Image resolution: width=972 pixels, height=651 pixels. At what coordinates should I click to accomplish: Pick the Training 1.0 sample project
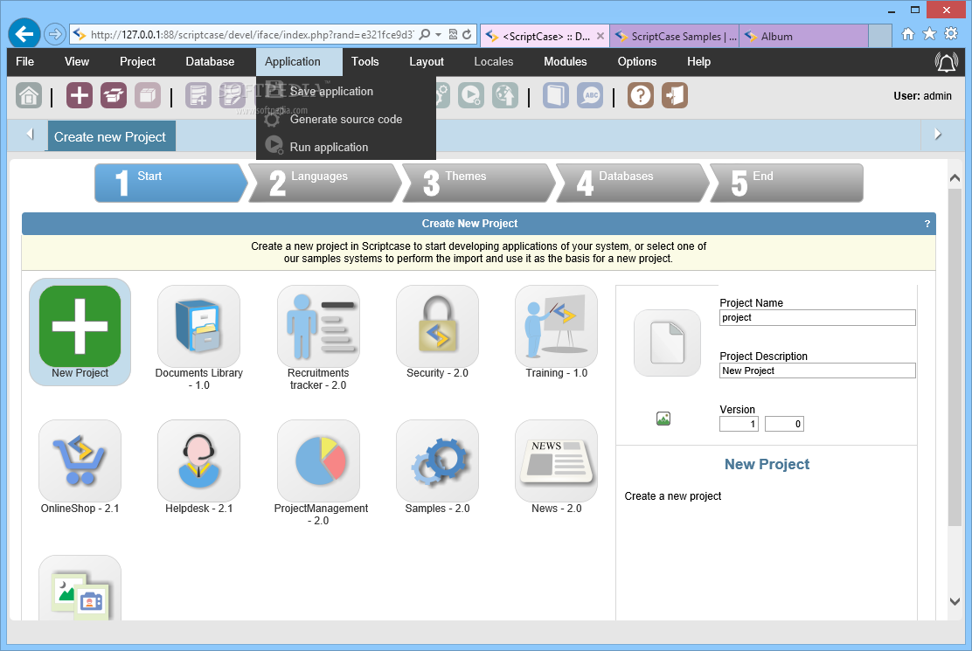(556, 327)
